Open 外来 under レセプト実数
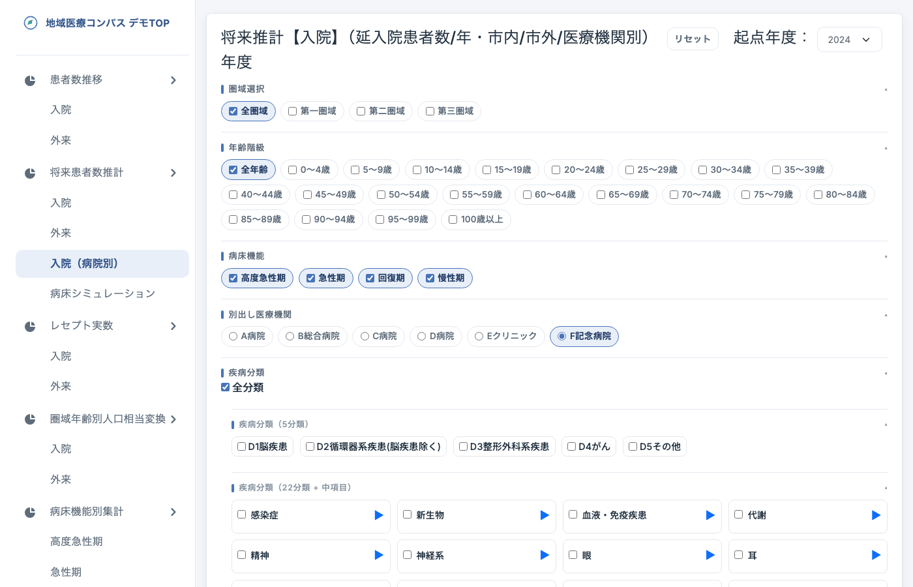 point(61,387)
